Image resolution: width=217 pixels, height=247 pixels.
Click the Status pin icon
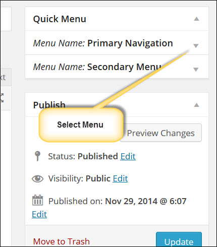(37, 156)
